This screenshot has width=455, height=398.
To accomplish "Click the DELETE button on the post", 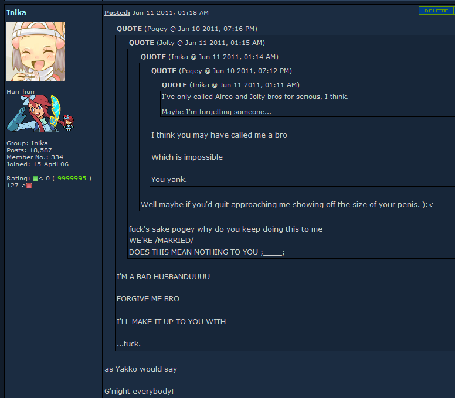I will tap(436, 11).
